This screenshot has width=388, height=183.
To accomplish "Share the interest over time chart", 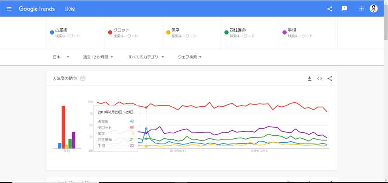I will coord(330,79).
